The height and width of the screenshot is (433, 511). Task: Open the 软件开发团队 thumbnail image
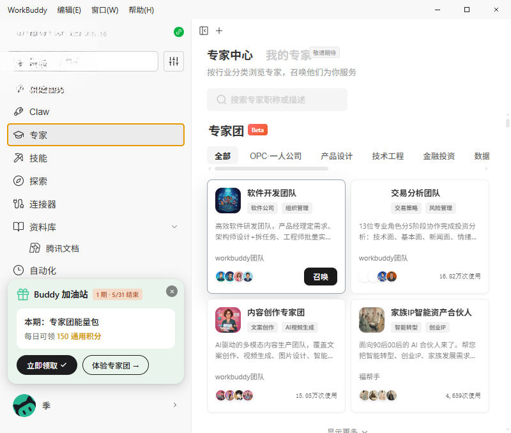tap(228, 201)
